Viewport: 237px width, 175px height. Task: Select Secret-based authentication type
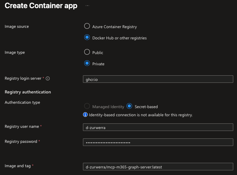(129, 106)
